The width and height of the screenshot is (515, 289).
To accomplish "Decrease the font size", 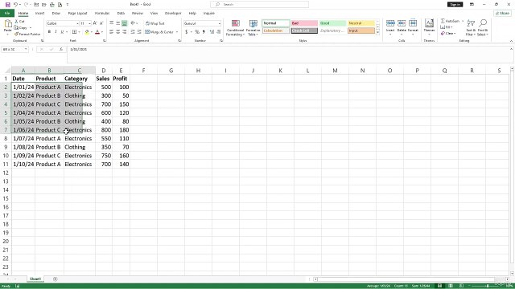I will (101, 23).
